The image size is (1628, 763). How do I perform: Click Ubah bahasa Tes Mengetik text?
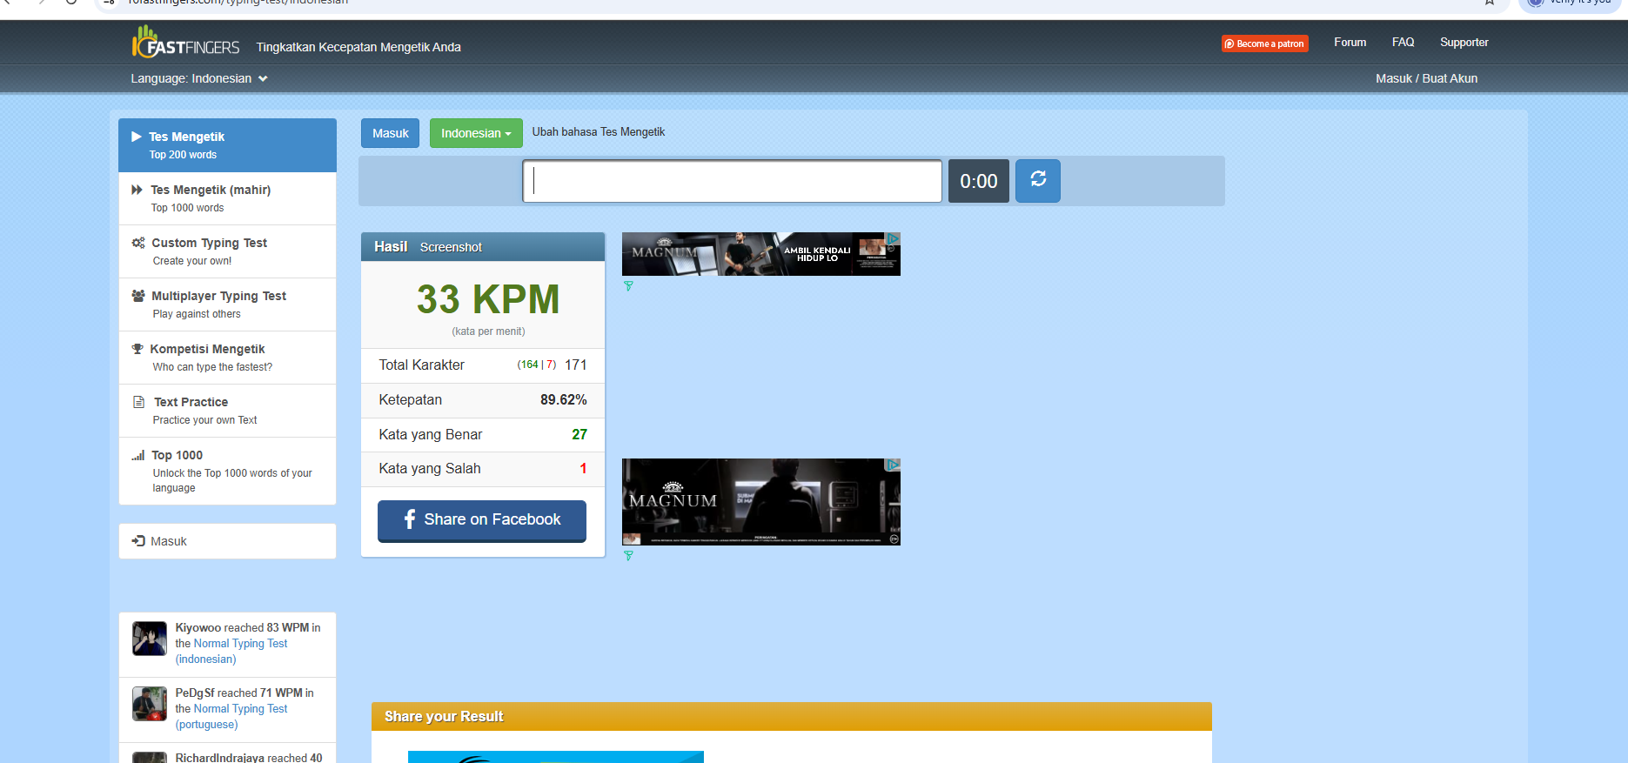(599, 132)
